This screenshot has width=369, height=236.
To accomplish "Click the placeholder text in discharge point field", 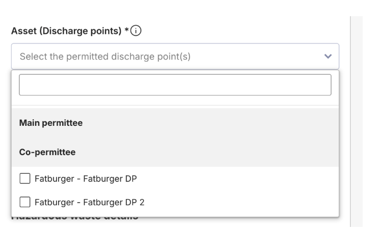I will (x=105, y=56).
